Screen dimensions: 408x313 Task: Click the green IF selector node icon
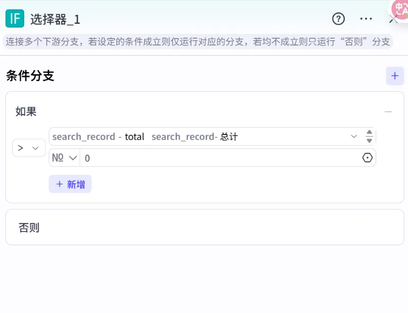point(15,19)
